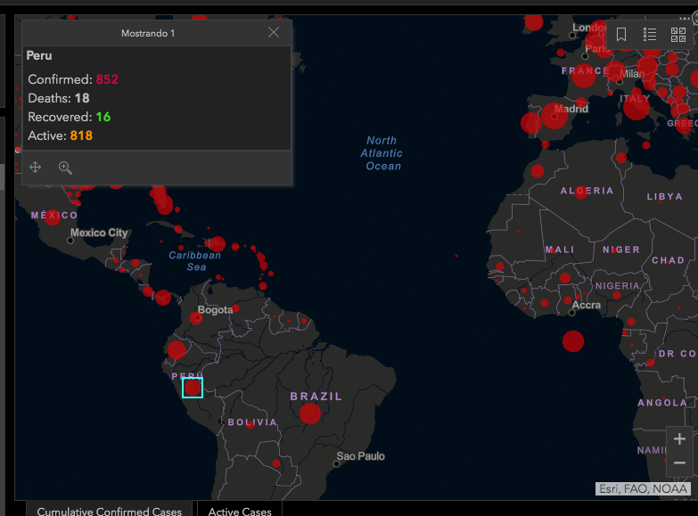
Task: Click the Deaths value 18
Action: click(82, 98)
